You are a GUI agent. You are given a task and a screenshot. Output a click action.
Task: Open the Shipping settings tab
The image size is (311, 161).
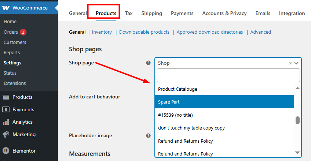[x=151, y=13]
